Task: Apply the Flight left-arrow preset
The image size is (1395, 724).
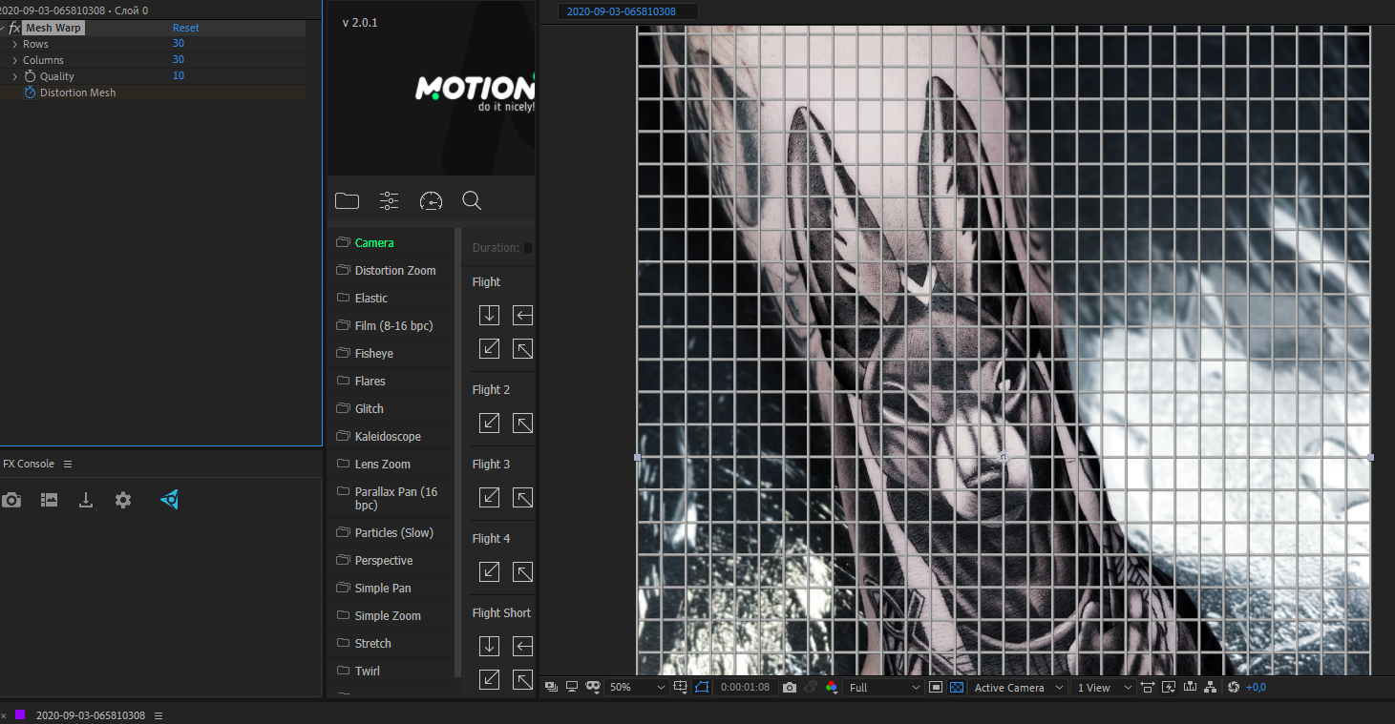Action: [x=522, y=315]
